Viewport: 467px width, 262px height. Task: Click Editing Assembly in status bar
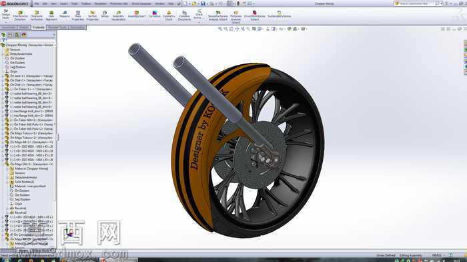(410, 255)
